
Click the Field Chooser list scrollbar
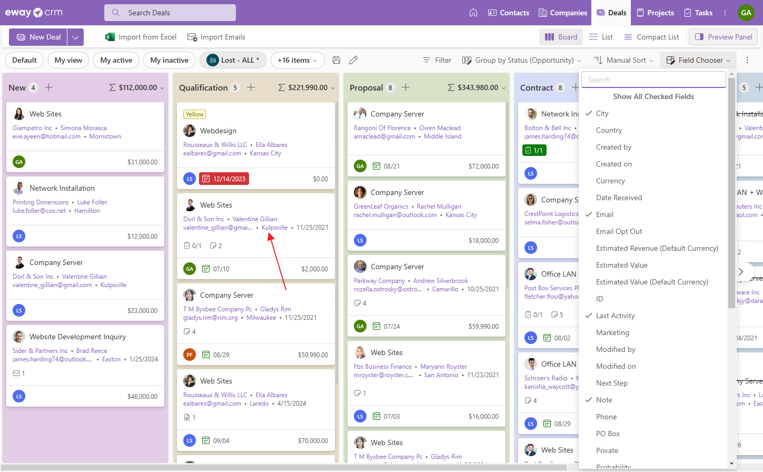click(x=731, y=192)
